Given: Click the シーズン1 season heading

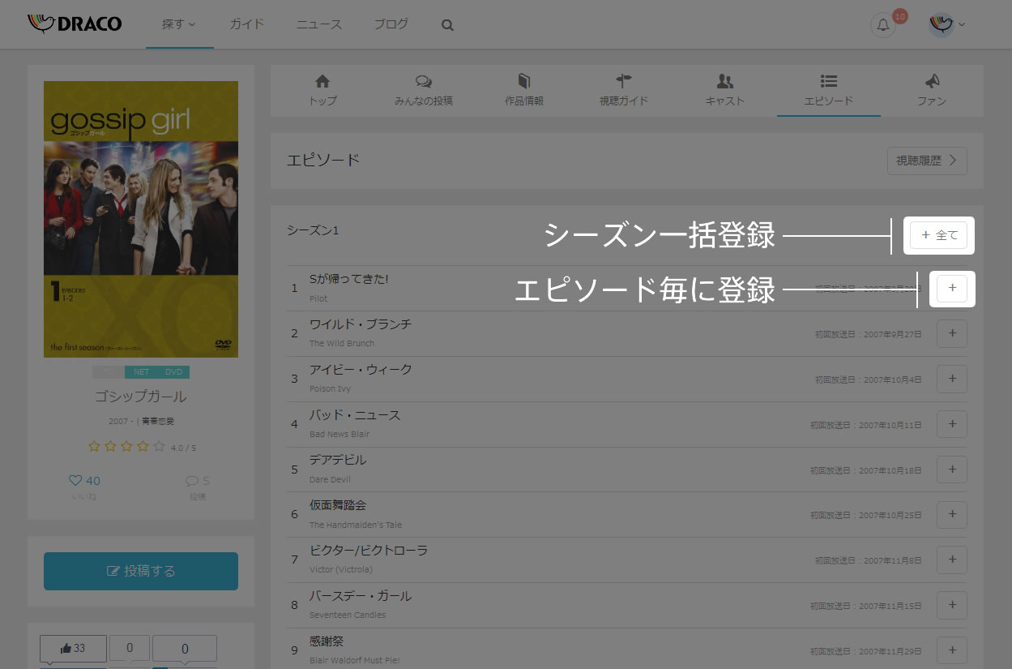Looking at the screenshot, I should coord(313,230).
